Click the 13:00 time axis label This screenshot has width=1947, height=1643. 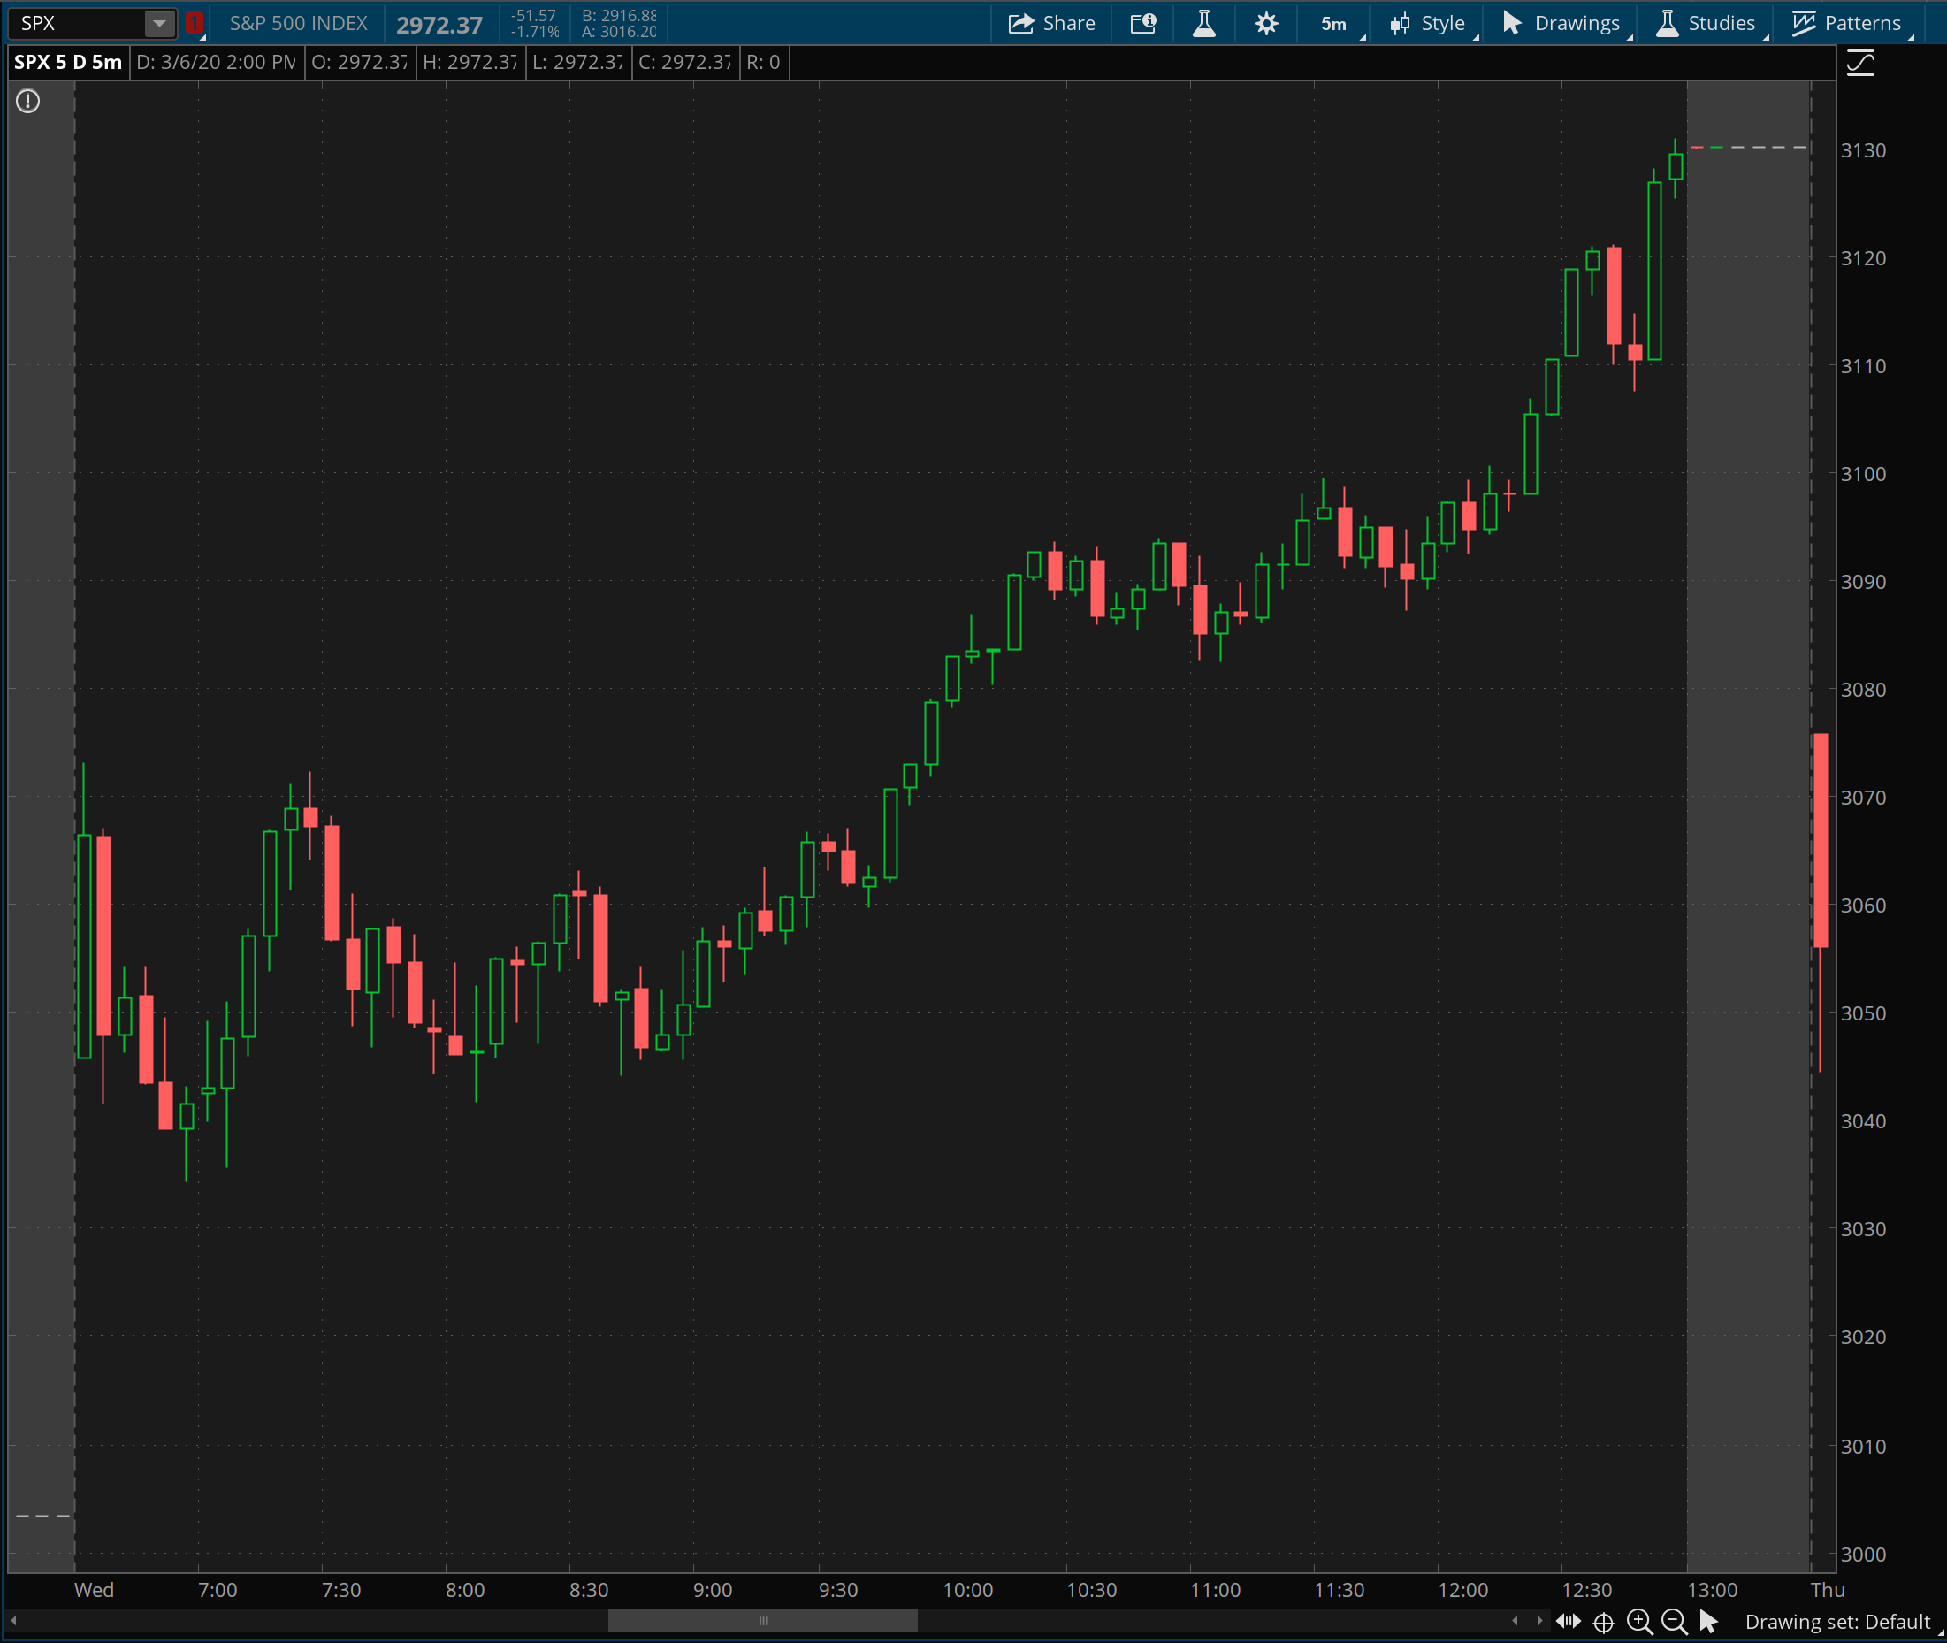(1713, 1590)
